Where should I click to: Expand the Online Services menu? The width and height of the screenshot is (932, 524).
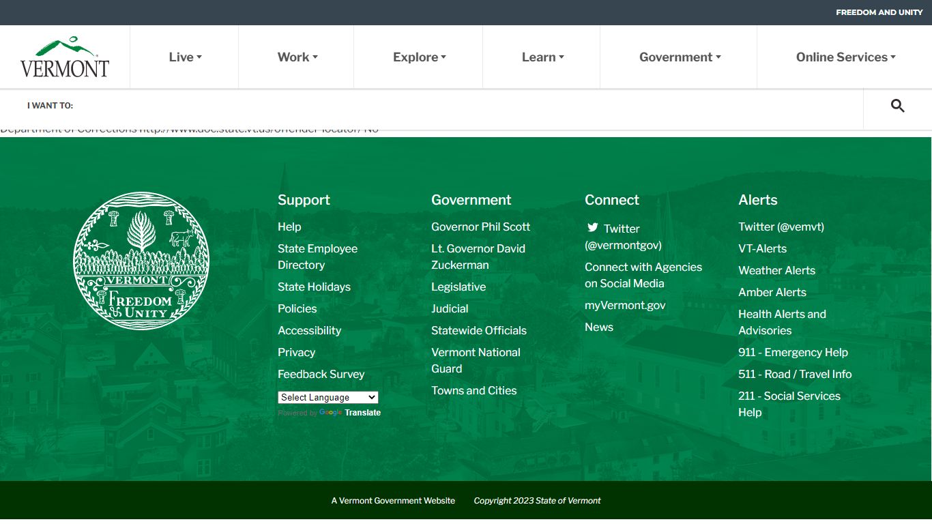pyautogui.click(x=845, y=57)
